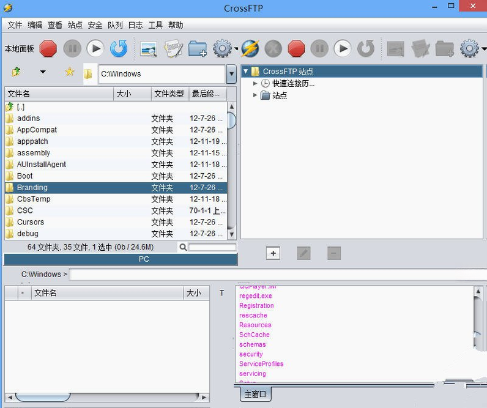This screenshot has height=408, width=487.
Task: Click the greyed remote image preview icon
Action: coord(396,49)
